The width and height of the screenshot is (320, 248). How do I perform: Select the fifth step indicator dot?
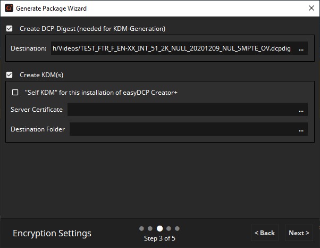point(177,228)
